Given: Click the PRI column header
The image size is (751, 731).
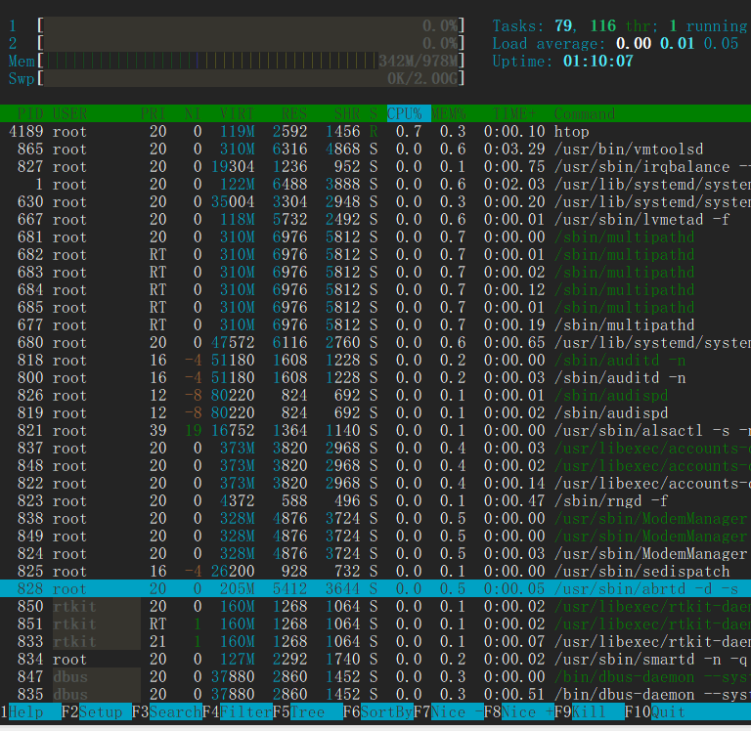Looking at the screenshot, I should (154, 113).
